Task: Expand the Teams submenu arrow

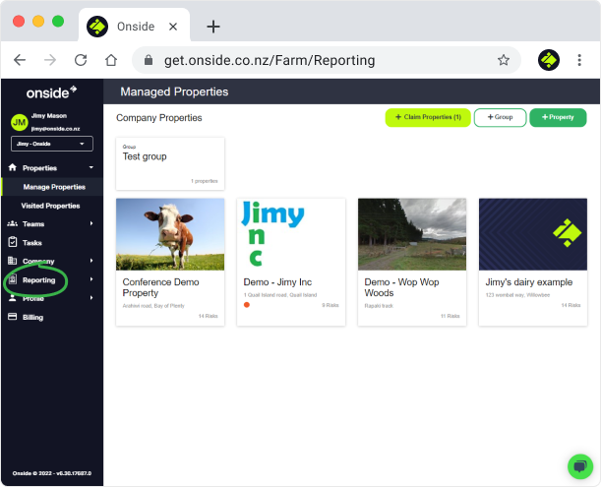Action: click(91, 223)
